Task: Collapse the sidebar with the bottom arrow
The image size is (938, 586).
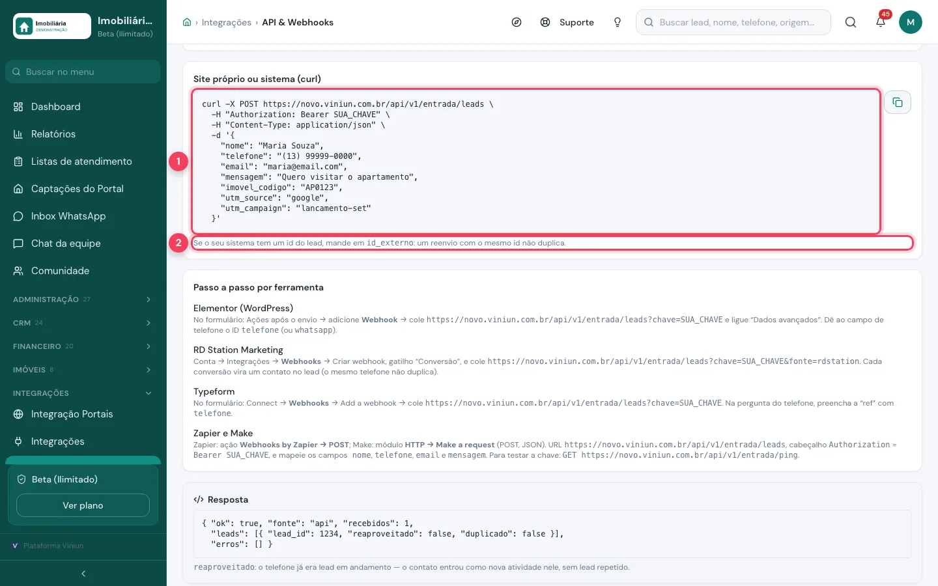Action: [x=83, y=574]
